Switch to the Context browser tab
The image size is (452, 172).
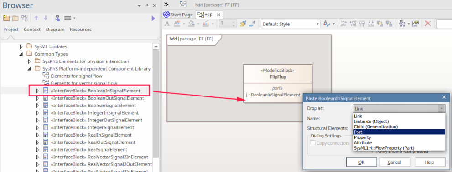pos(32,29)
